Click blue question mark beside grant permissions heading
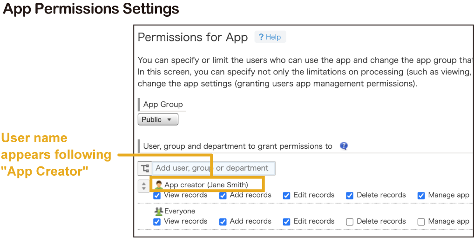Image resolution: width=474 pixels, height=238 pixels. click(x=344, y=146)
